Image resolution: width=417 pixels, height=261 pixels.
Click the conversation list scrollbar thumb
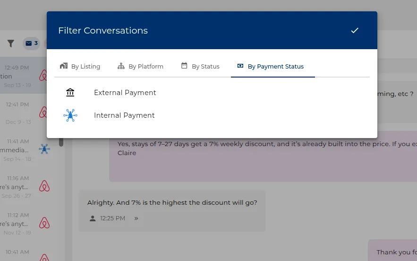coord(61,142)
